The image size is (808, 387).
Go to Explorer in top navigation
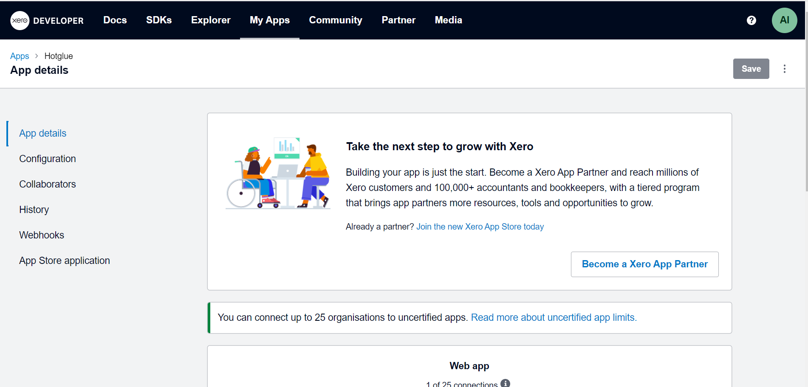tap(211, 20)
